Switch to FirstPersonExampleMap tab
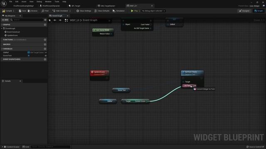Screen dimensions: 266x149 click(24, 6)
